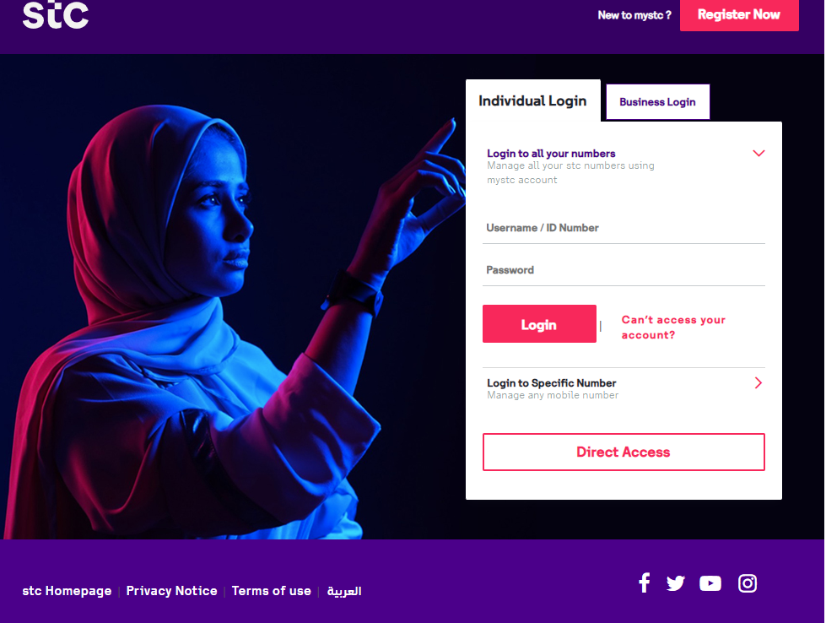
Task: Click the red Login button
Action: pyautogui.click(x=539, y=324)
